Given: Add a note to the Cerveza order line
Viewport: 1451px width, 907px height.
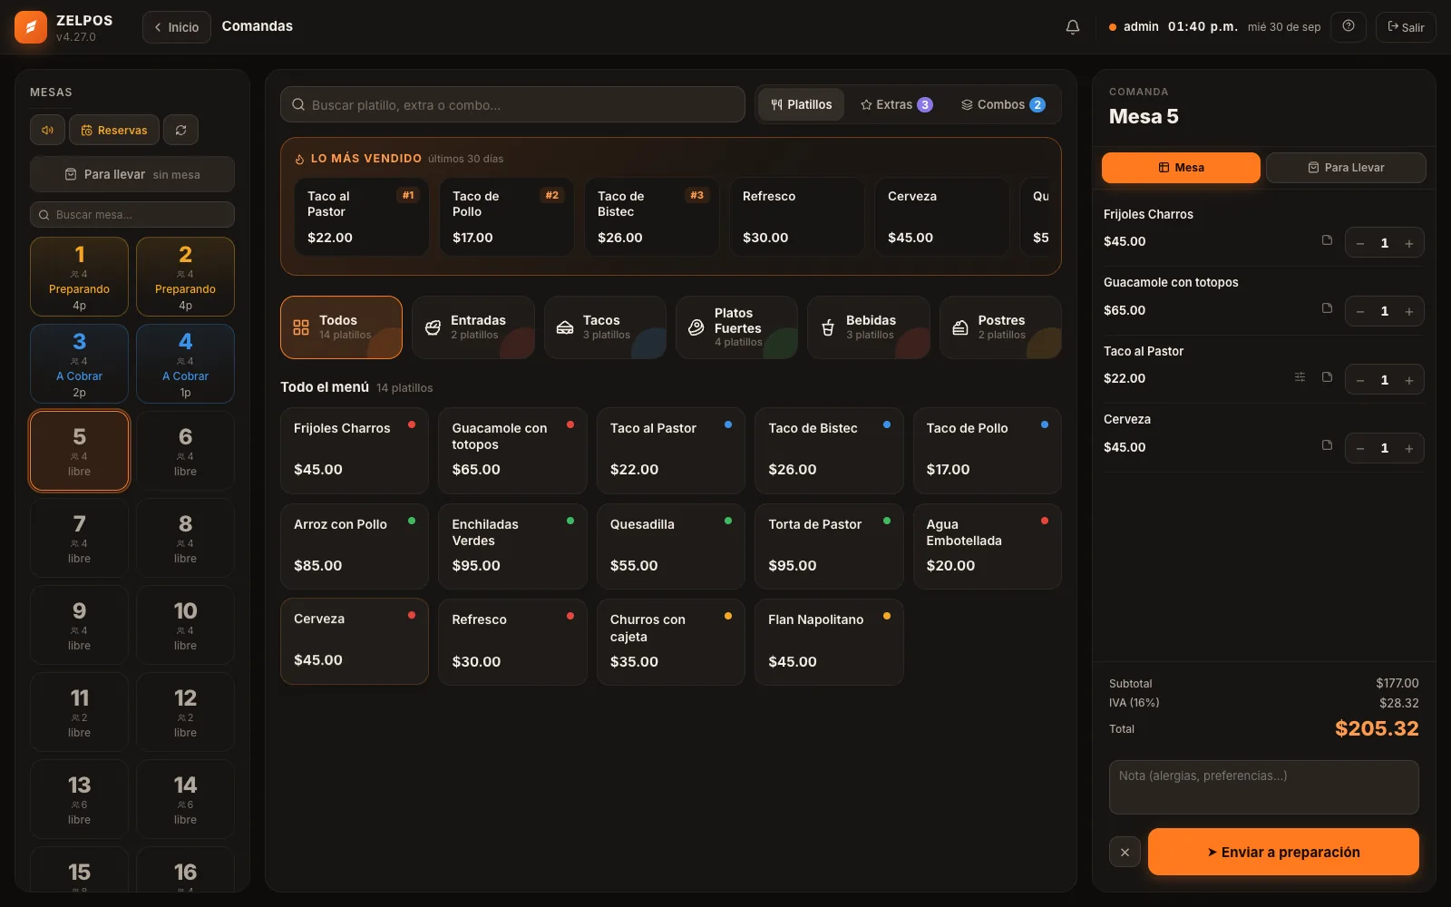Looking at the screenshot, I should coord(1327,445).
